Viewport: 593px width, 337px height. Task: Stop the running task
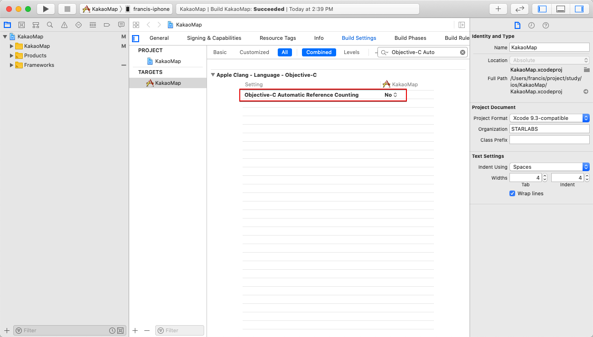(x=67, y=9)
